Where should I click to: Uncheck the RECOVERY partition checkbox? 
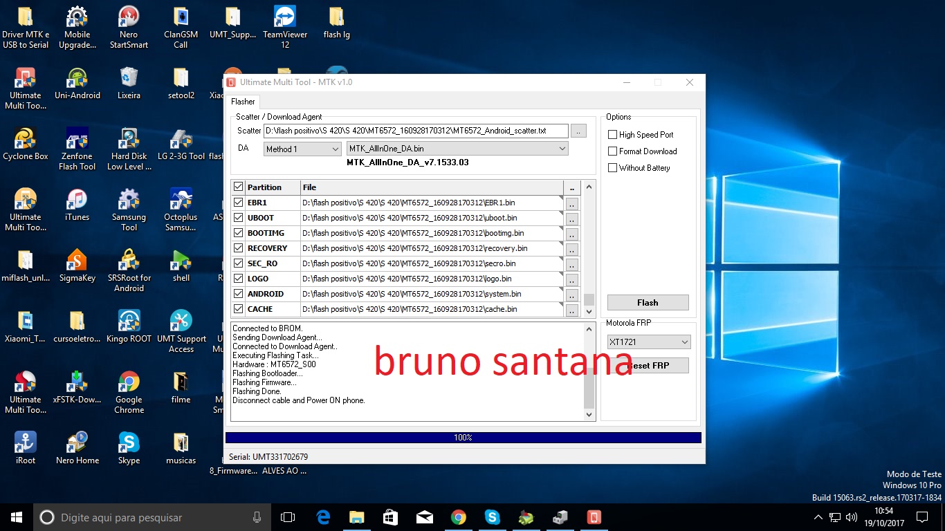click(239, 248)
